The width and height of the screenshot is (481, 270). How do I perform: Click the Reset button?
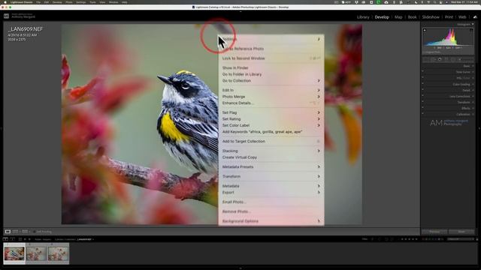[x=461, y=232]
